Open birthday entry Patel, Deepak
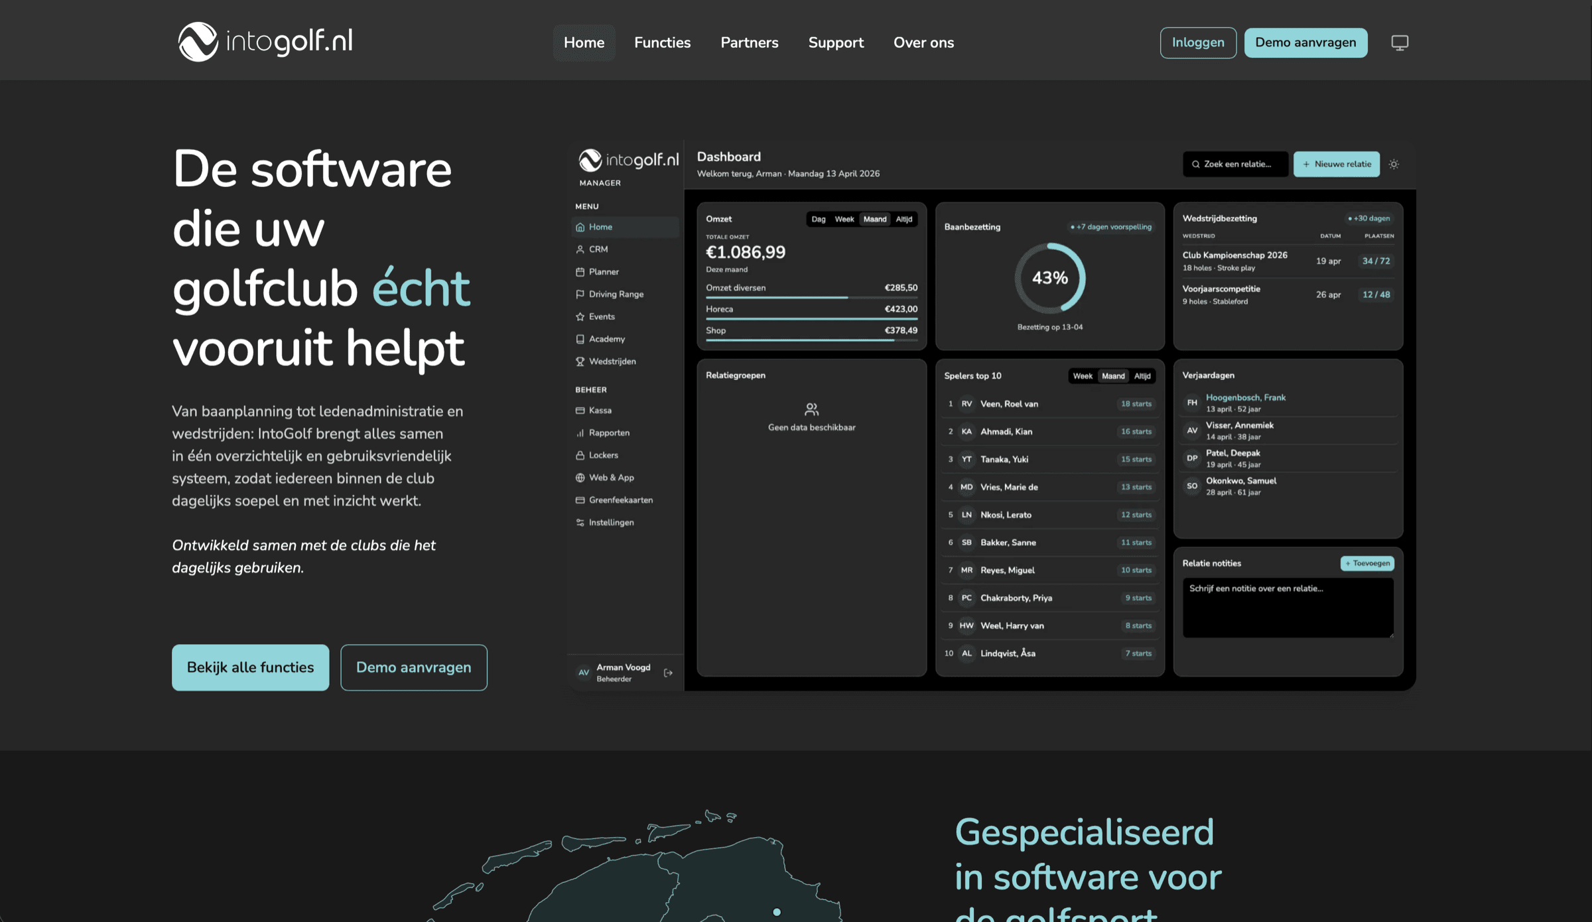1592x922 pixels. (x=1288, y=458)
